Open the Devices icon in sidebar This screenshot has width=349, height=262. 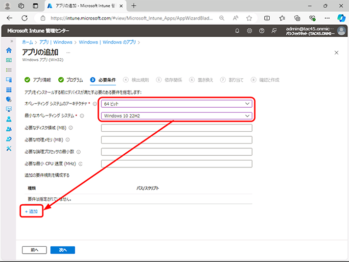(9, 80)
